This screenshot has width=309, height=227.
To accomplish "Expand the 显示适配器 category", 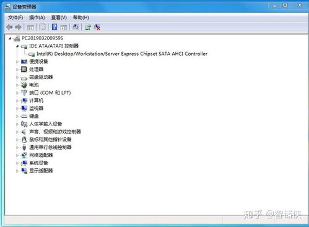I will 17,171.
